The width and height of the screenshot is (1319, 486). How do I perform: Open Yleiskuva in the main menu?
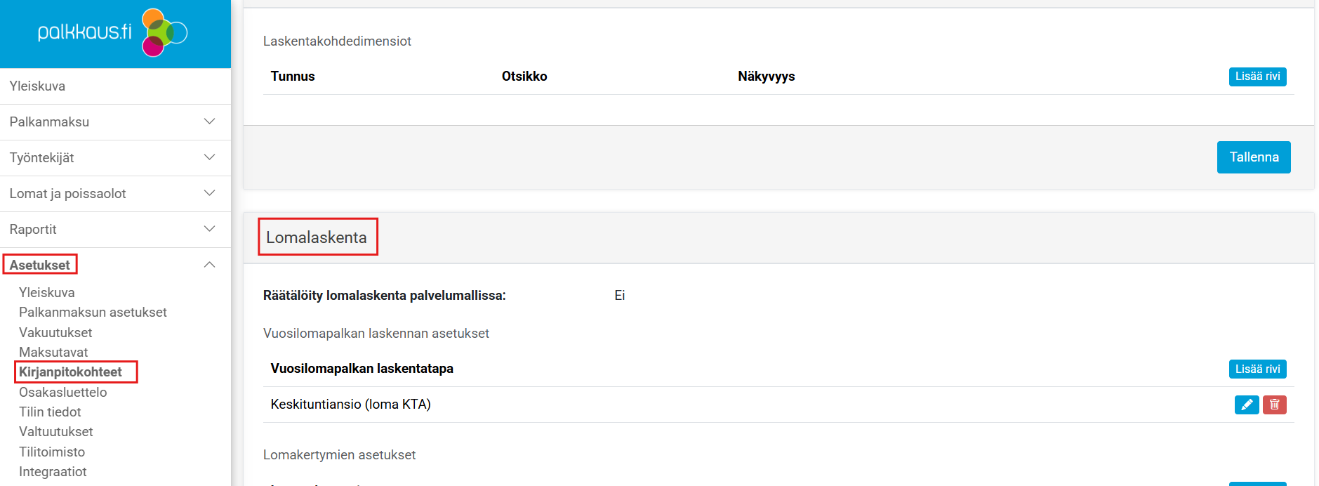coord(37,86)
